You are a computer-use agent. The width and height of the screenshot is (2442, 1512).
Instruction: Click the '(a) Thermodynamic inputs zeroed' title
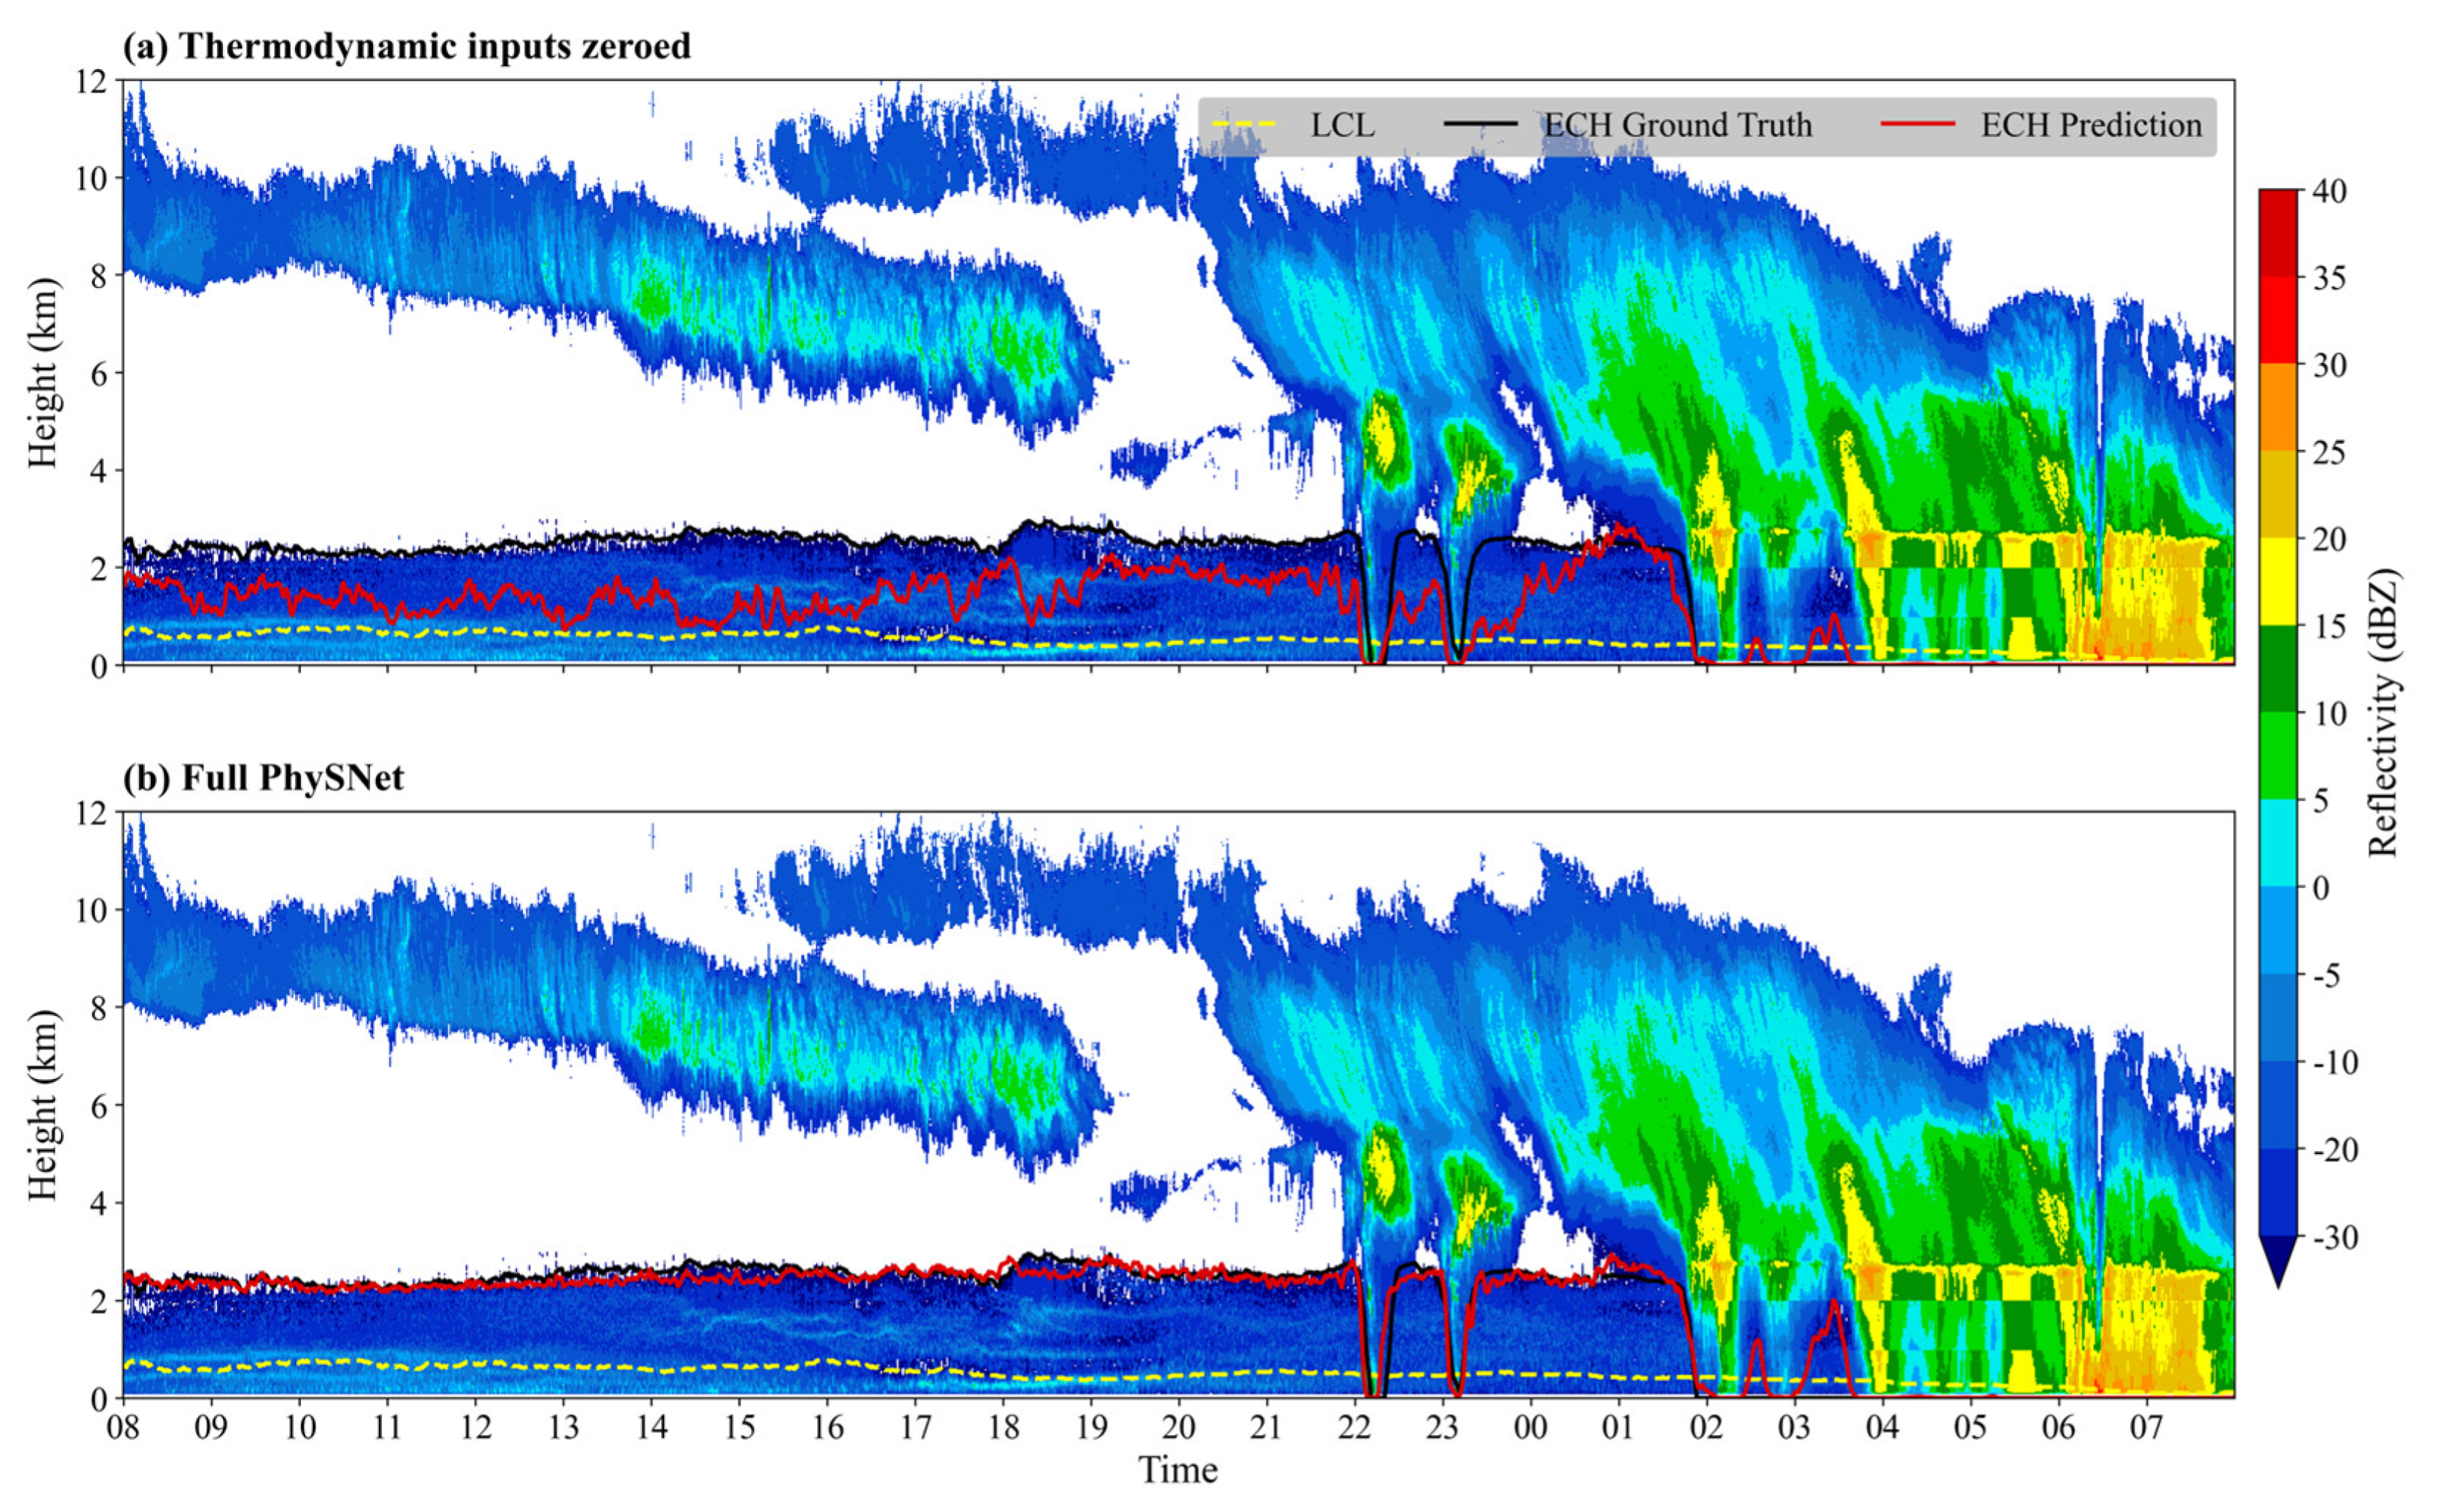[x=406, y=46]
